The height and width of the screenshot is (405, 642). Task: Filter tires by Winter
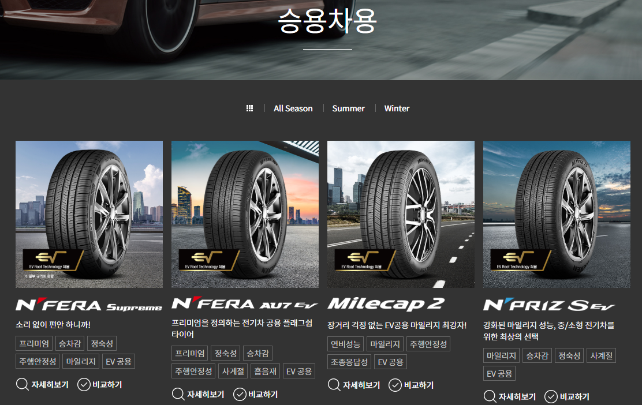point(397,108)
